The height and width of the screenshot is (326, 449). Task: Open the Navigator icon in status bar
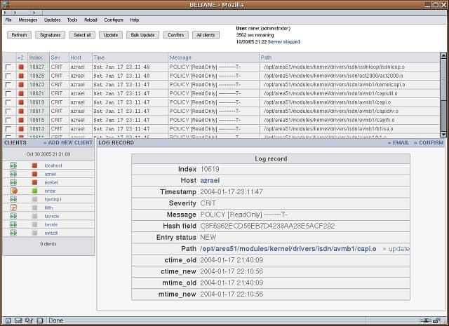(x=8, y=320)
